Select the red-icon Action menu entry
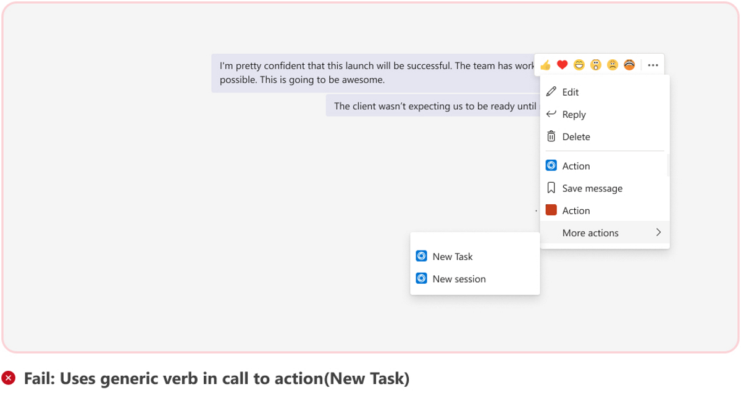 (x=576, y=210)
